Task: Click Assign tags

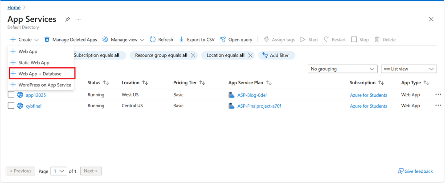Action: click(279, 40)
